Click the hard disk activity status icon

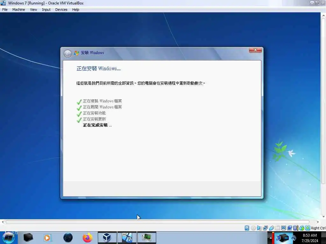(x=247, y=228)
